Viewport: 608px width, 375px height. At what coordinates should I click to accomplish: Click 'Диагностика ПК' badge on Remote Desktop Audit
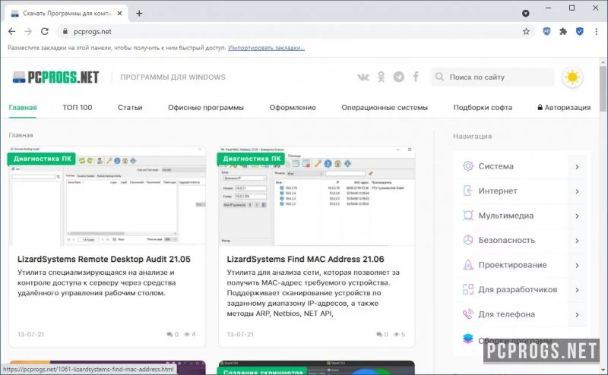(x=42, y=159)
